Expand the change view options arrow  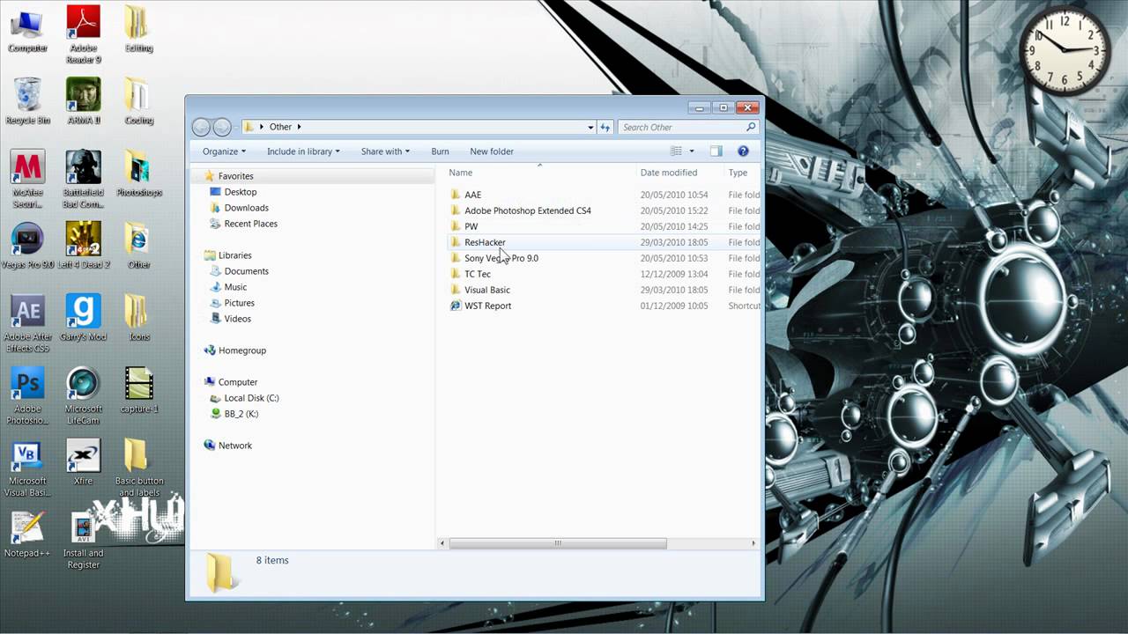[x=692, y=151]
